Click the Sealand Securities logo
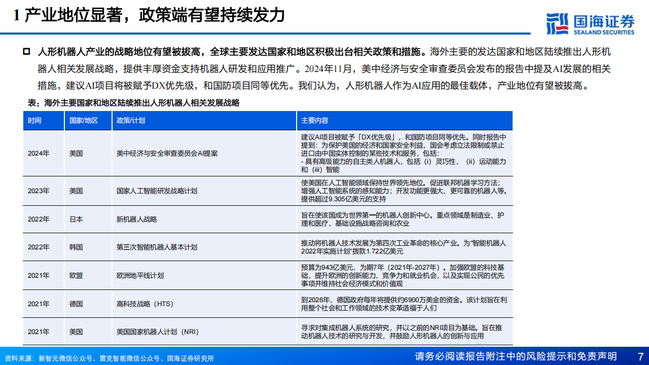 click(x=590, y=23)
